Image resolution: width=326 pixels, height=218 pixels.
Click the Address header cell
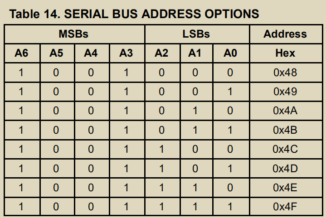tap(286, 34)
